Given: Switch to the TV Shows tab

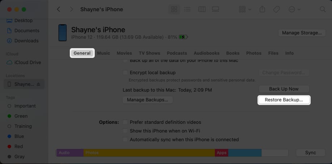Looking at the screenshot, I should 149,53.
